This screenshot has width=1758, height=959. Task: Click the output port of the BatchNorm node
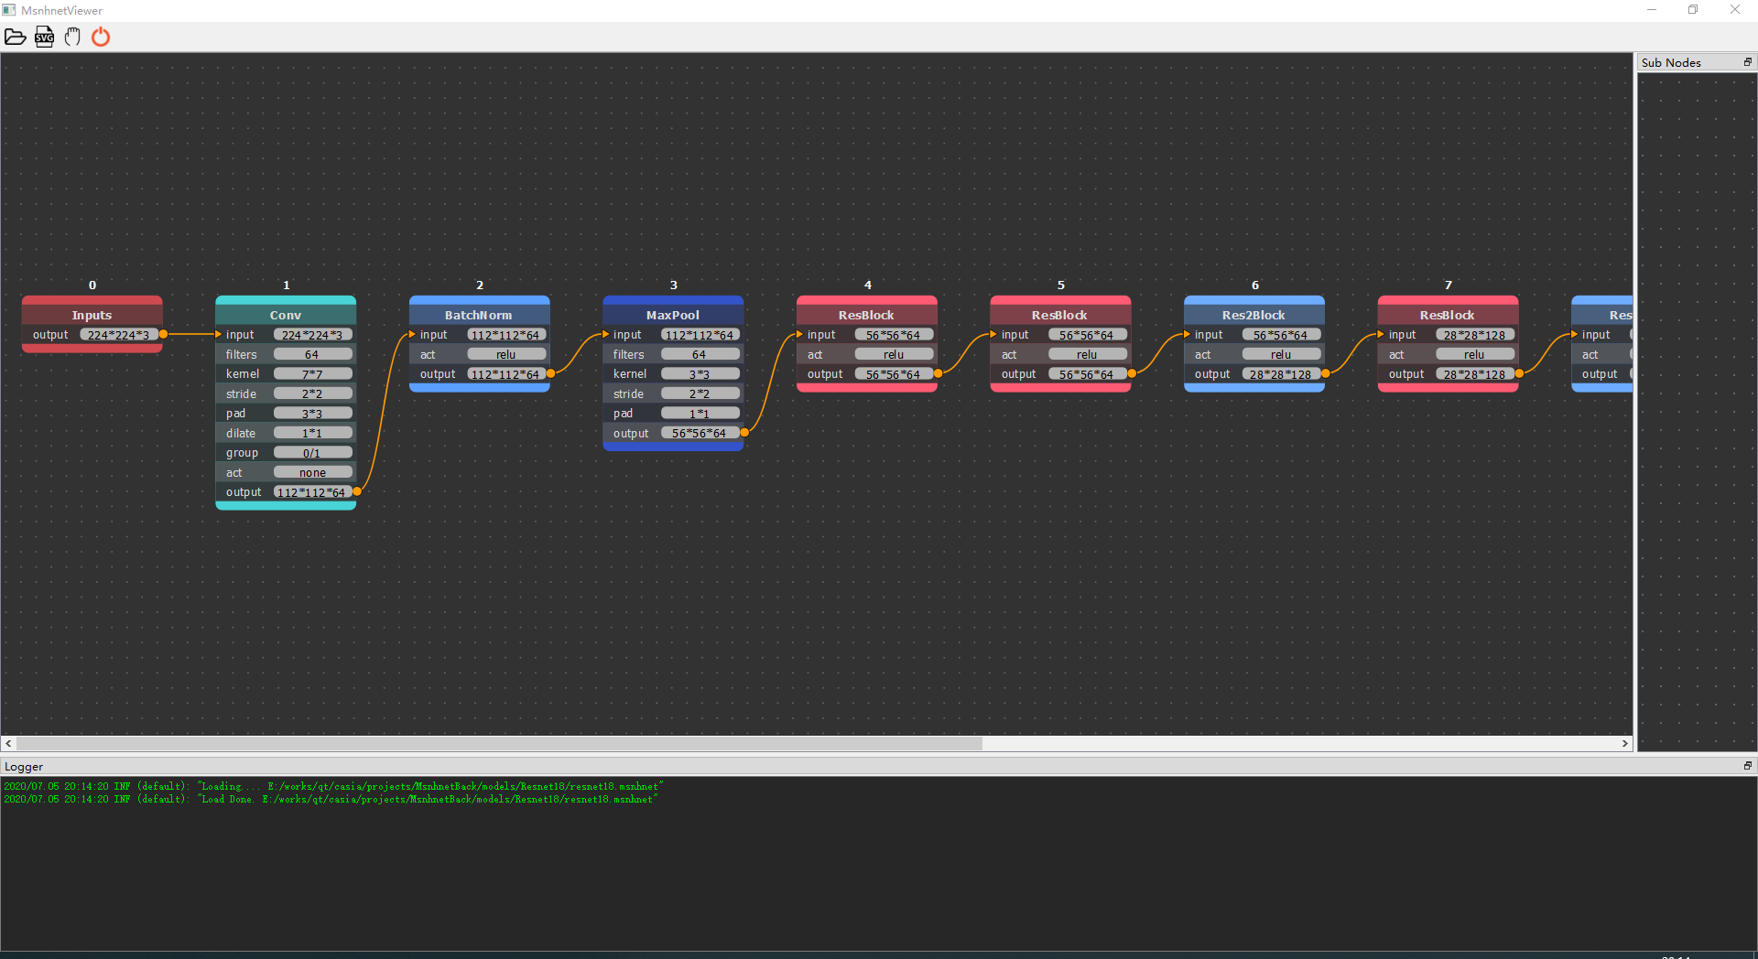(550, 374)
